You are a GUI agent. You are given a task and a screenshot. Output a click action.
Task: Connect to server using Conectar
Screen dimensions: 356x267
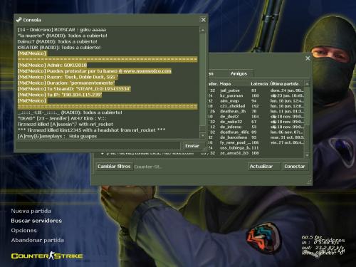pyautogui.click(x=295, y=167)
